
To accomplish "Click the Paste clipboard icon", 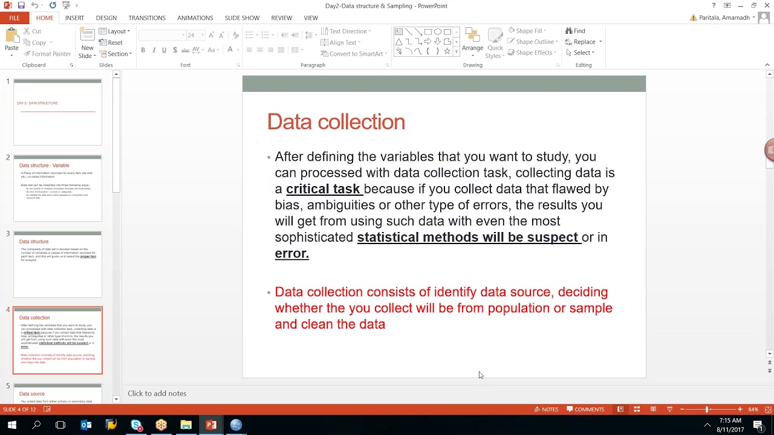I will click(x=11, y=36).
